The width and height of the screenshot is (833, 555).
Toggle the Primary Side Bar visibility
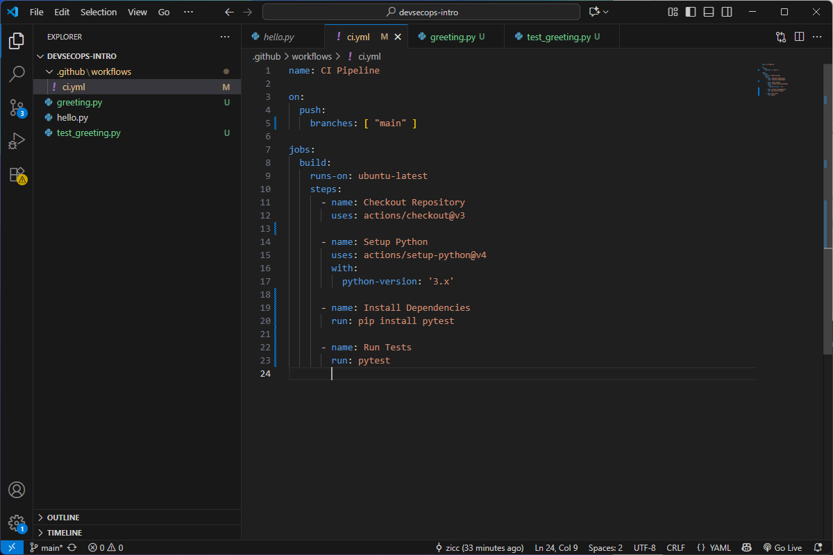click(x=691, y=12)
